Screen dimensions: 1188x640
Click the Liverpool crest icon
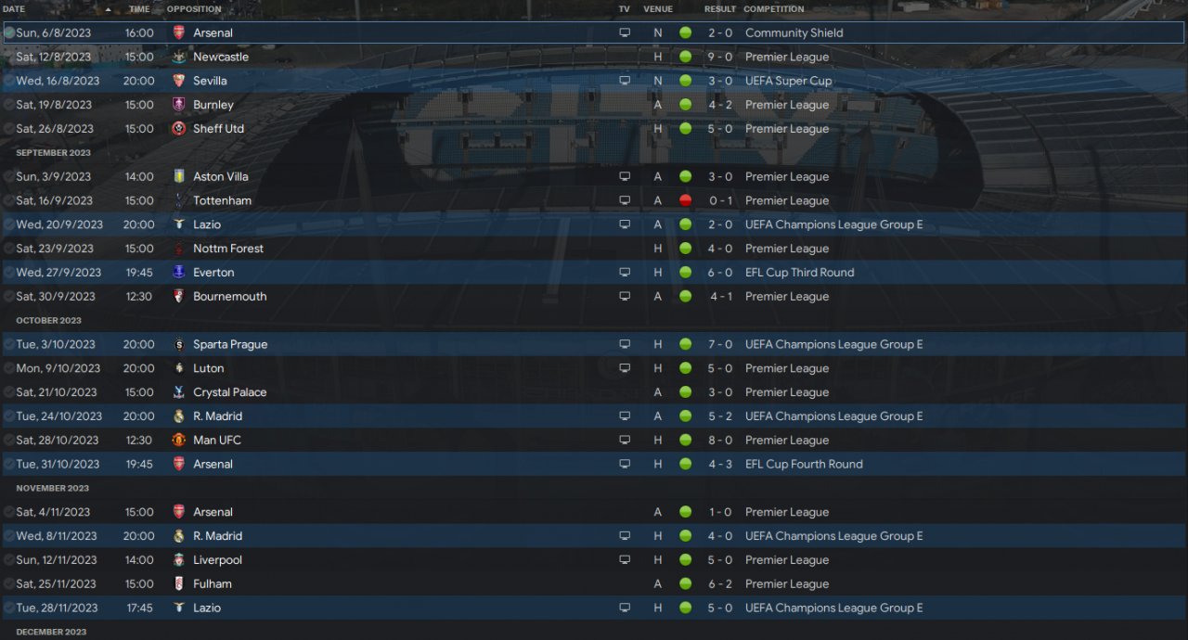[x=179, y=560]
